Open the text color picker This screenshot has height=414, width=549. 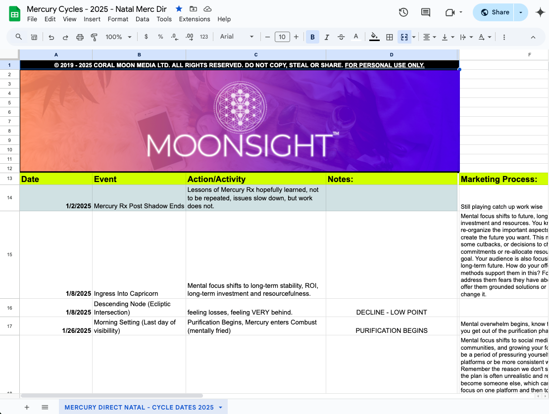[356, 37]
